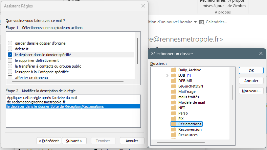Enable 'le supprimer définitivement' checkbox
Image resolution: width=267 pixels, height=150 pixels.
click(10, 60)
